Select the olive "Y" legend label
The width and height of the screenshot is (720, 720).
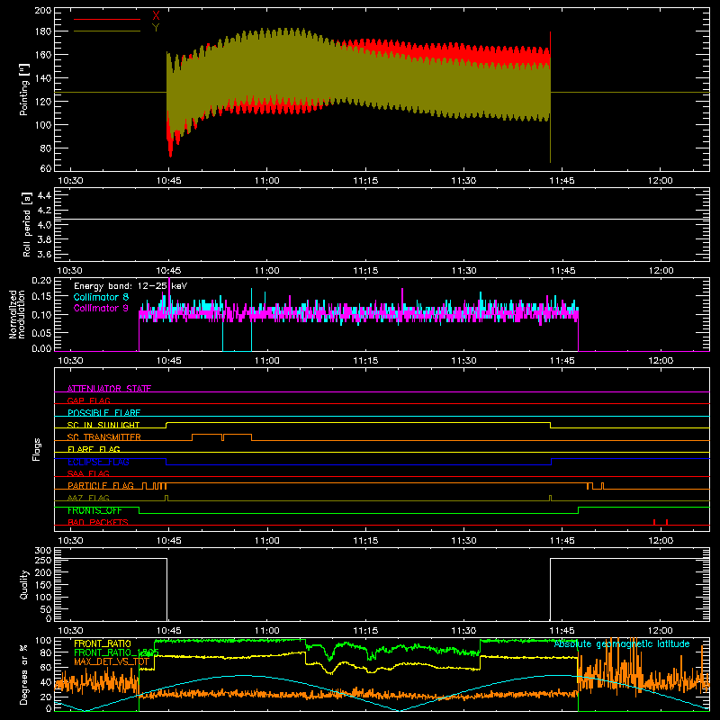pos(156,28)
